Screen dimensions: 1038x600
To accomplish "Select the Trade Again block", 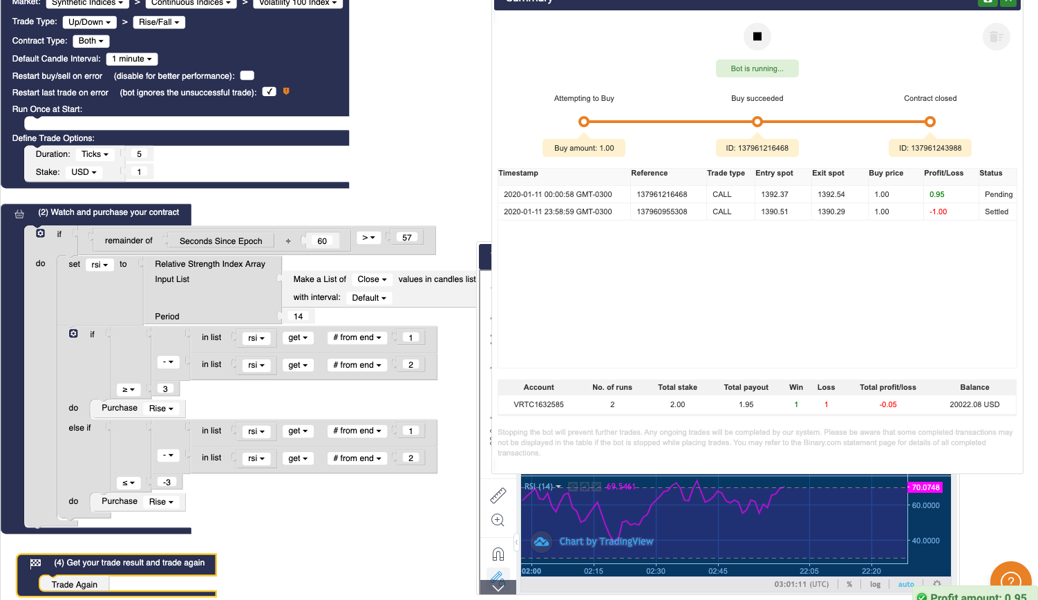I will click(x=75, y=585).
